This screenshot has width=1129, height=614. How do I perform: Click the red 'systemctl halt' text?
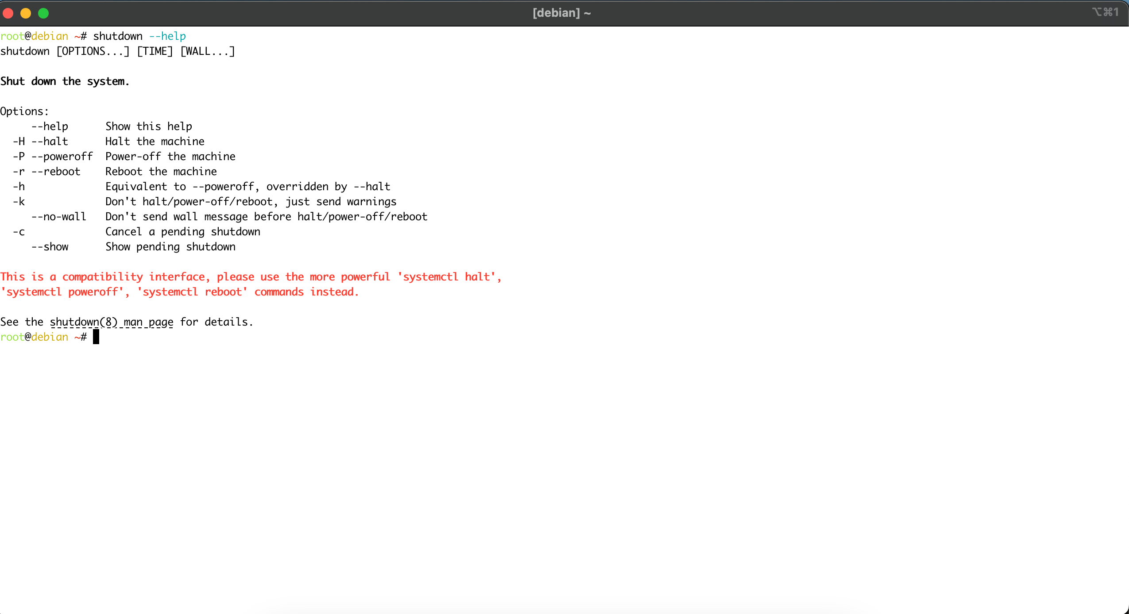pos(446,277)
